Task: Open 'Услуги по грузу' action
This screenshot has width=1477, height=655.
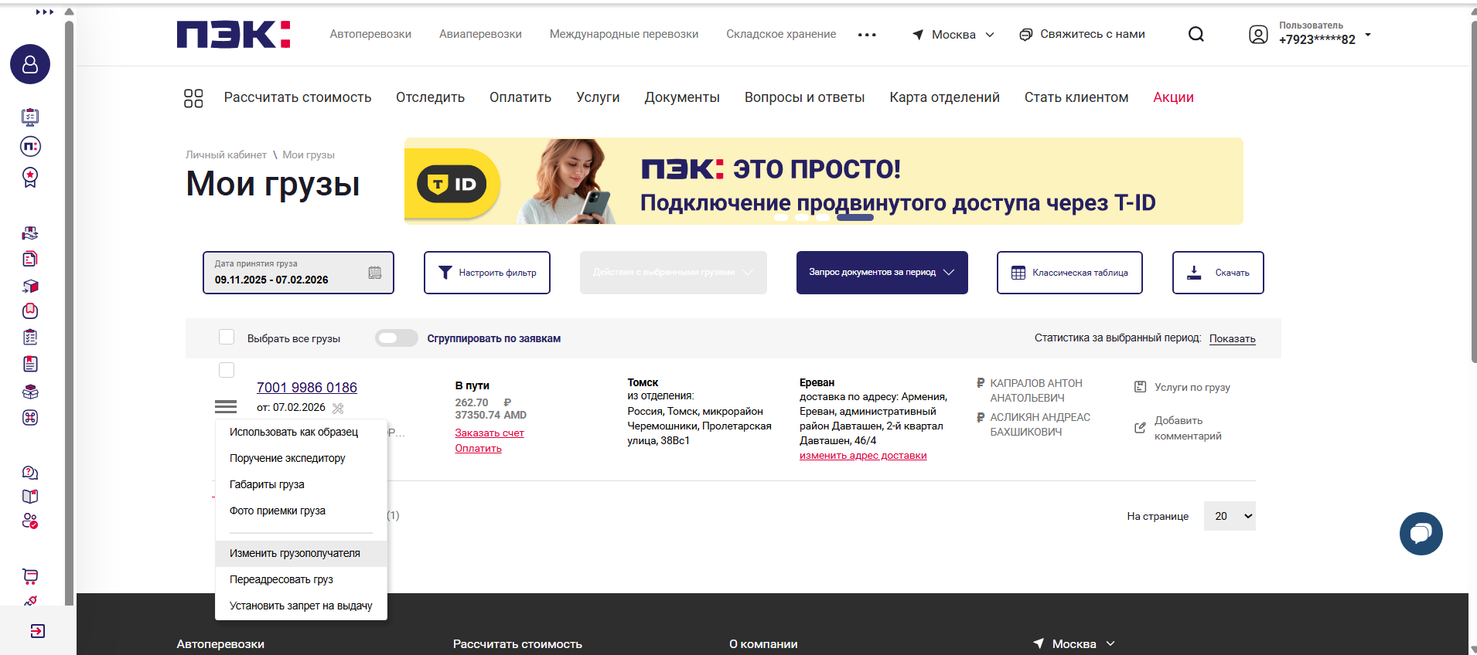Action: pos(1182,387)
